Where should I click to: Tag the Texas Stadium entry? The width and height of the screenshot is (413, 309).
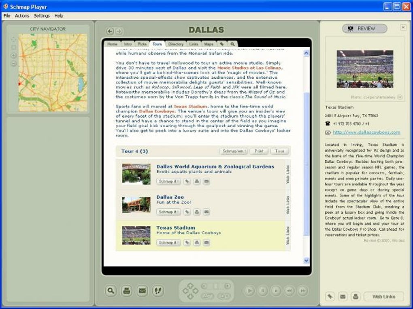187,242
